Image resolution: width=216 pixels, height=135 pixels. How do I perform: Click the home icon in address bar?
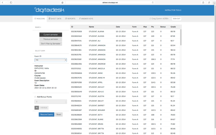62,2
